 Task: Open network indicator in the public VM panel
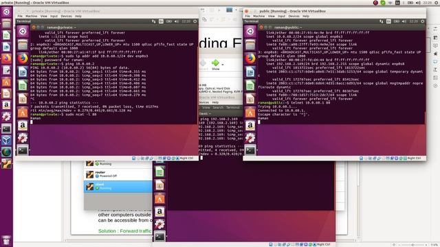[x=381, y=21]
